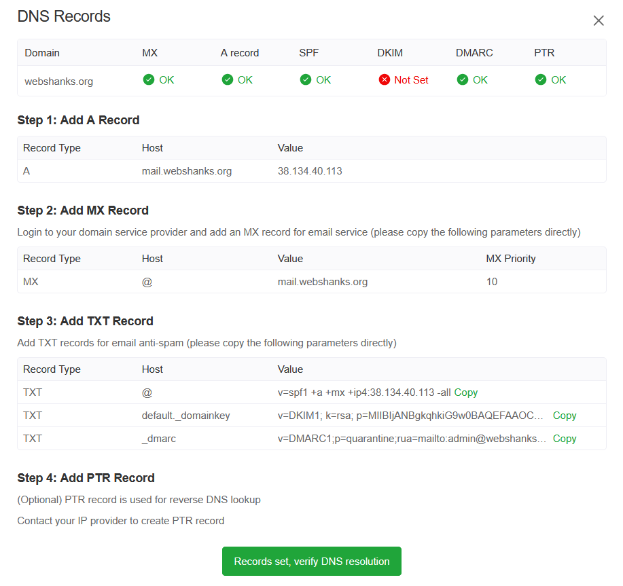This screenshot has width=623, height=586.
Task: Select the webshanks.org domain cell
Action: click(x=59, y=81)
